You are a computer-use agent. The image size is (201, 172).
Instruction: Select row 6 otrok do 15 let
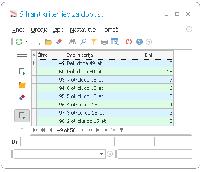click(105, 88)
